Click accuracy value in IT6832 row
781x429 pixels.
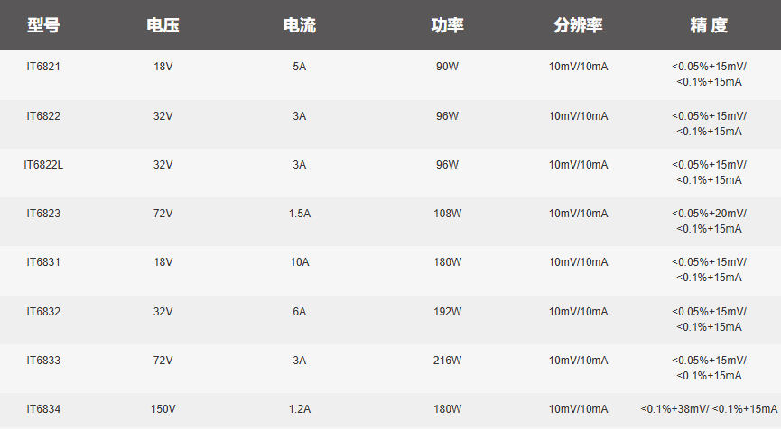709,320
